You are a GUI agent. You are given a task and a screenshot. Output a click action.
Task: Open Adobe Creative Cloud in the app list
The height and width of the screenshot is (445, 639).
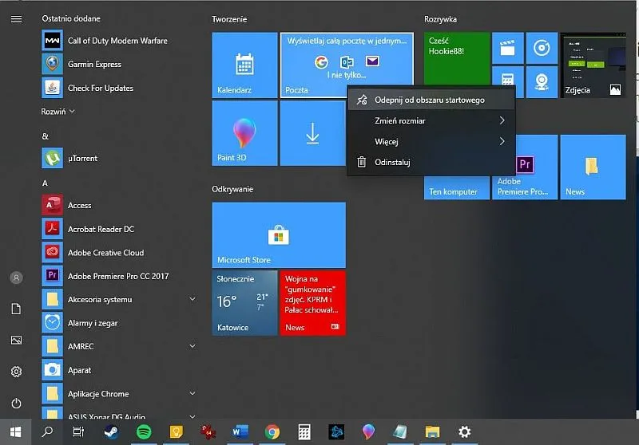[x=105, y=253]
